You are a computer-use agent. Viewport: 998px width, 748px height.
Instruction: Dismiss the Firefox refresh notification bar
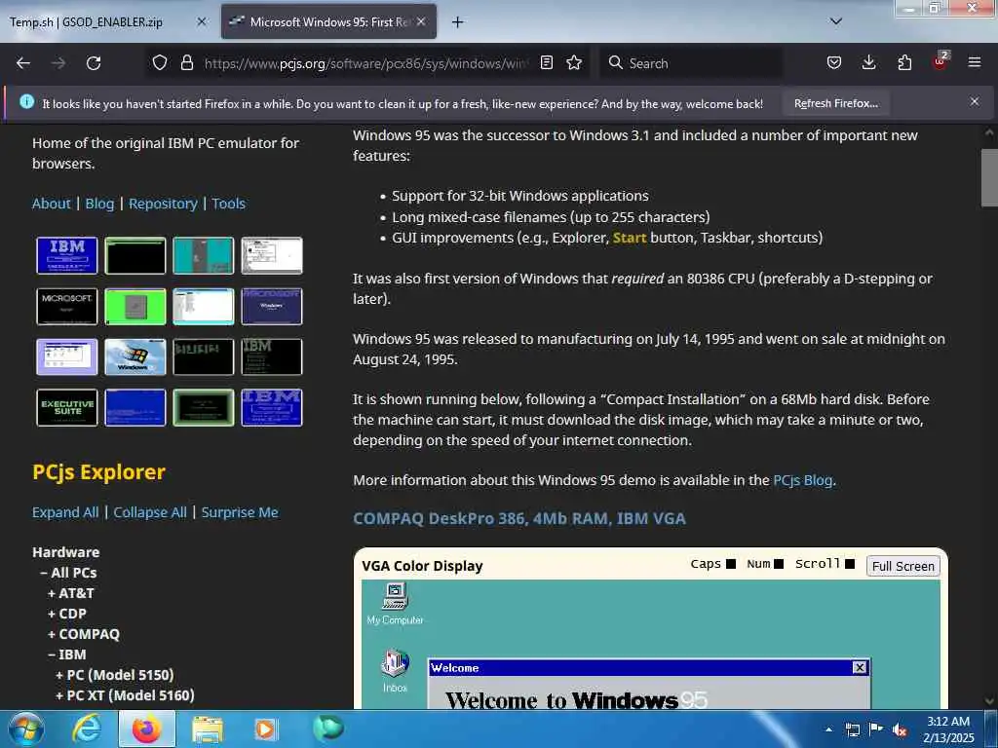[x=975, y=101]
